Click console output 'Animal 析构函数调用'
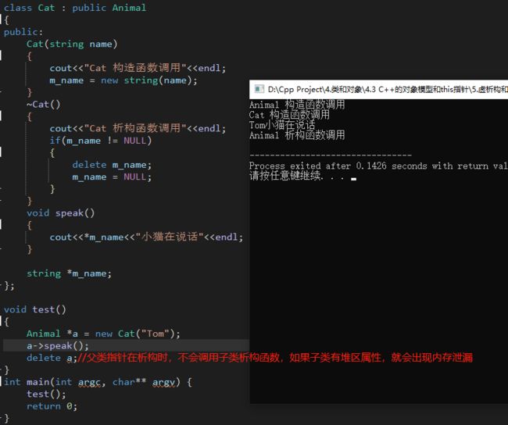 click(297, 134)
